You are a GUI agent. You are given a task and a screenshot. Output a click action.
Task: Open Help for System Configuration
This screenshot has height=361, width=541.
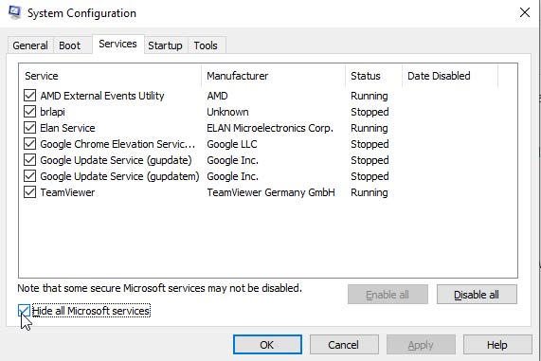[497, 345]
